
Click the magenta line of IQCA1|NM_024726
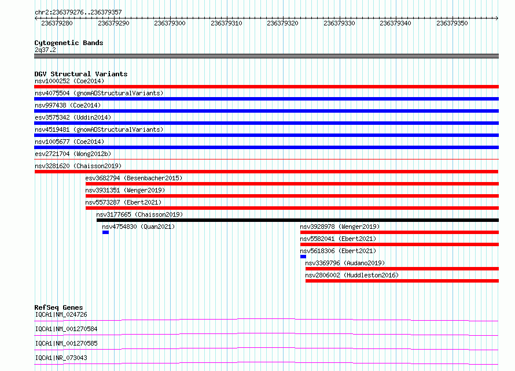coord(266,320)
